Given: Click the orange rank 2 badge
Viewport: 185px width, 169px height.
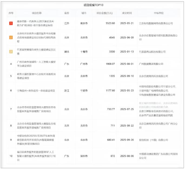Looking at the screenshot, I should pyautogui.click(x=11, y=37).
